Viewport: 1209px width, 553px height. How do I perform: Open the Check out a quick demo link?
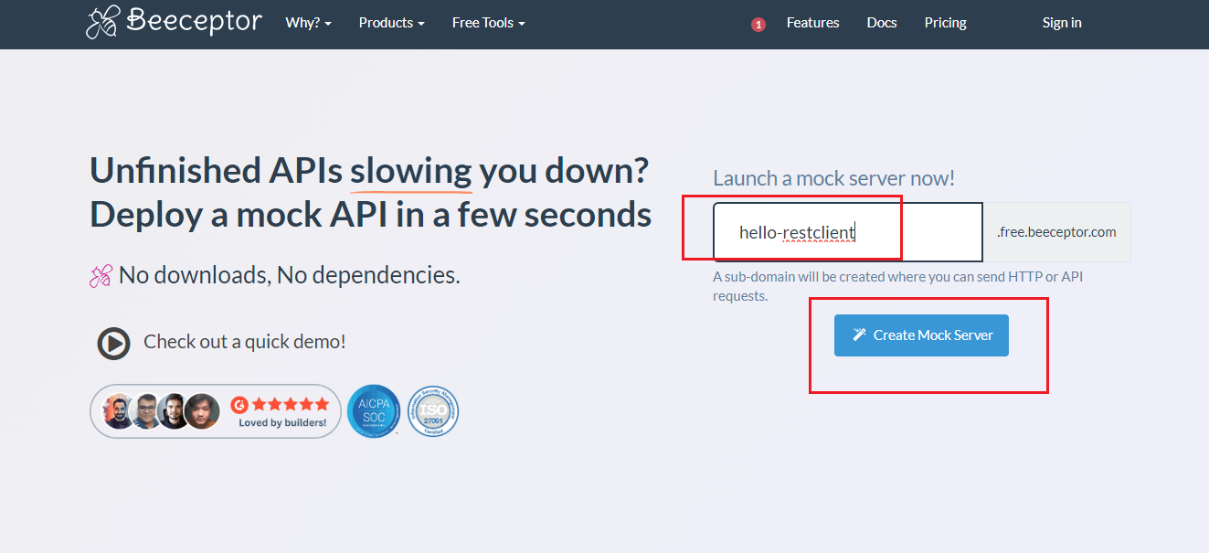245,342
